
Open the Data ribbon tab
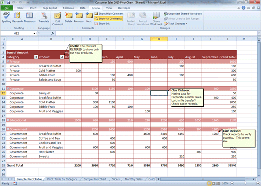pyautogui.click(x=83, y=8)
